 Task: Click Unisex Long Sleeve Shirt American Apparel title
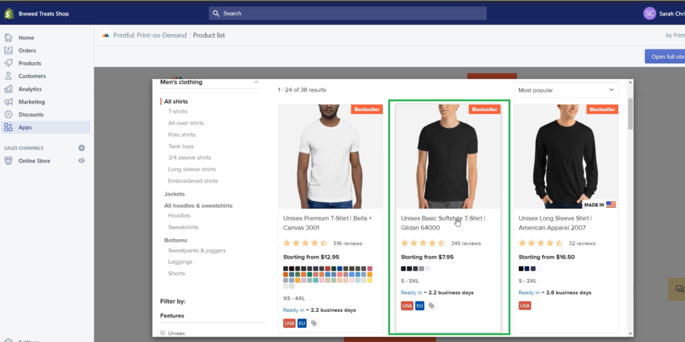coord(555,223)
